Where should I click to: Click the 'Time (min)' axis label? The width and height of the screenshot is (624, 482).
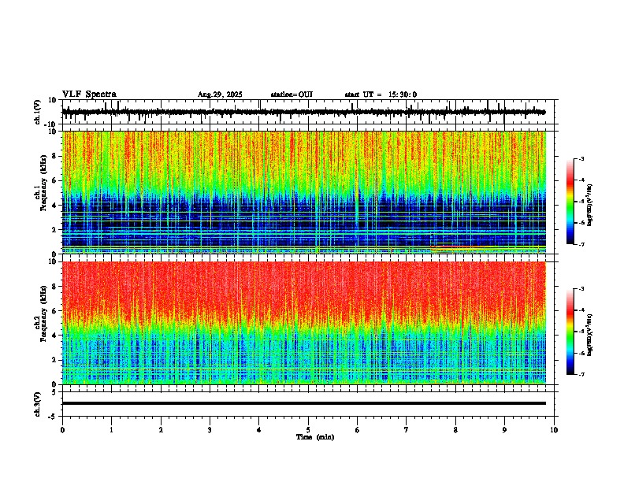coord(315,437)
